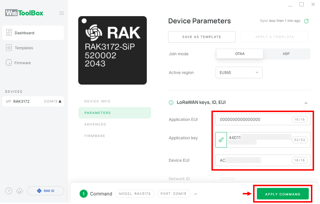This screenshot has height=204, width=320.
Task: Eject the RAK3172 device on COM13
Action: tap(60, 101)
